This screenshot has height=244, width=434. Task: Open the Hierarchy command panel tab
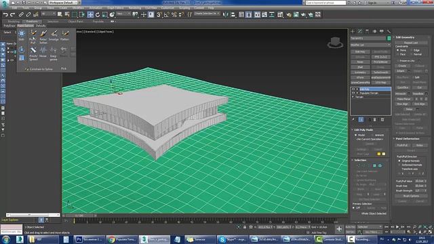point(368,31)
